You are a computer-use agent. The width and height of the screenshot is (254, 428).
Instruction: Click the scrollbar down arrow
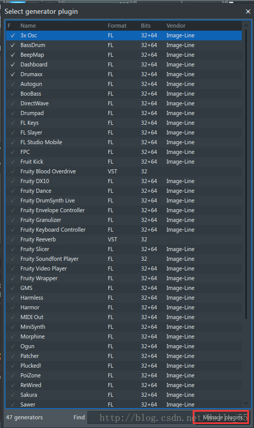pos(246,403)
